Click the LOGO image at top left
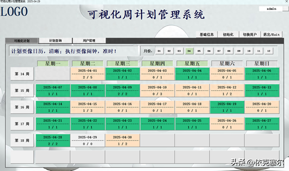 [x=14, y=11]
